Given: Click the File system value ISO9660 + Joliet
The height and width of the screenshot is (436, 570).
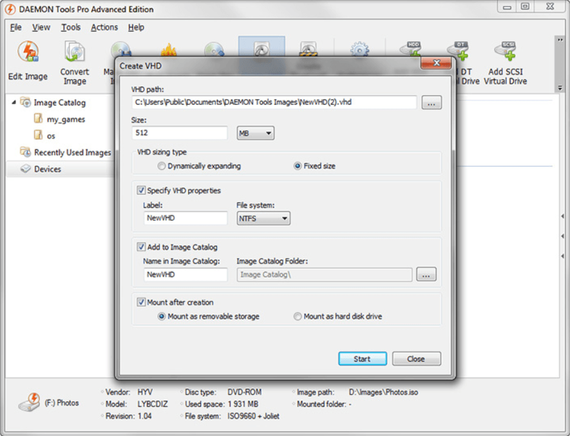Looking at the screenshot, I should pos(253,416).
